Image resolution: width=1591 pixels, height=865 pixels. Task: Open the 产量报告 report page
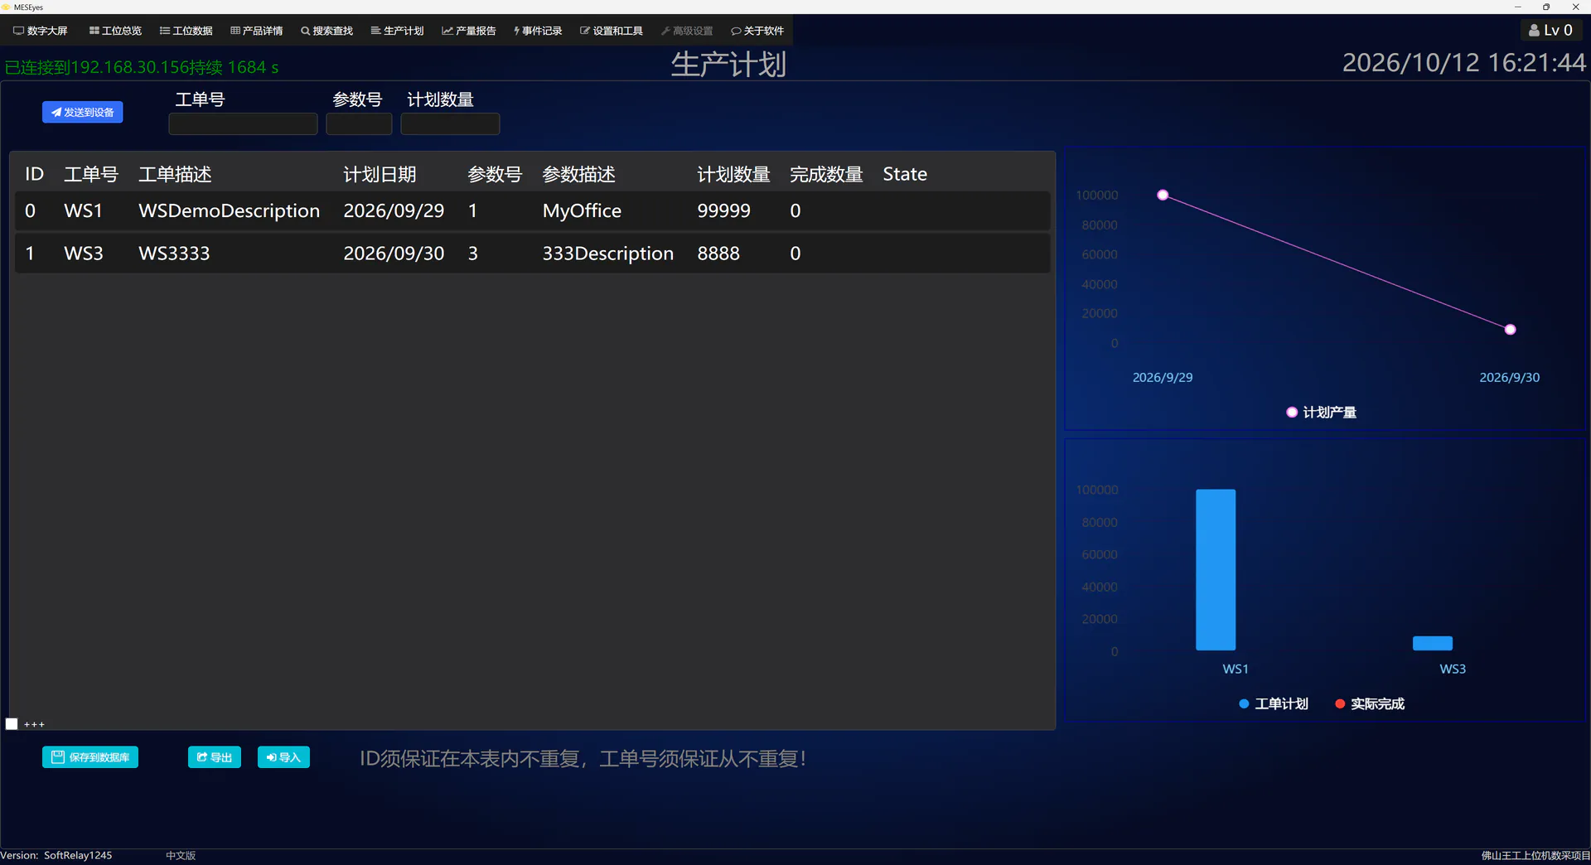pyautogui.click(x=469, y=31)
